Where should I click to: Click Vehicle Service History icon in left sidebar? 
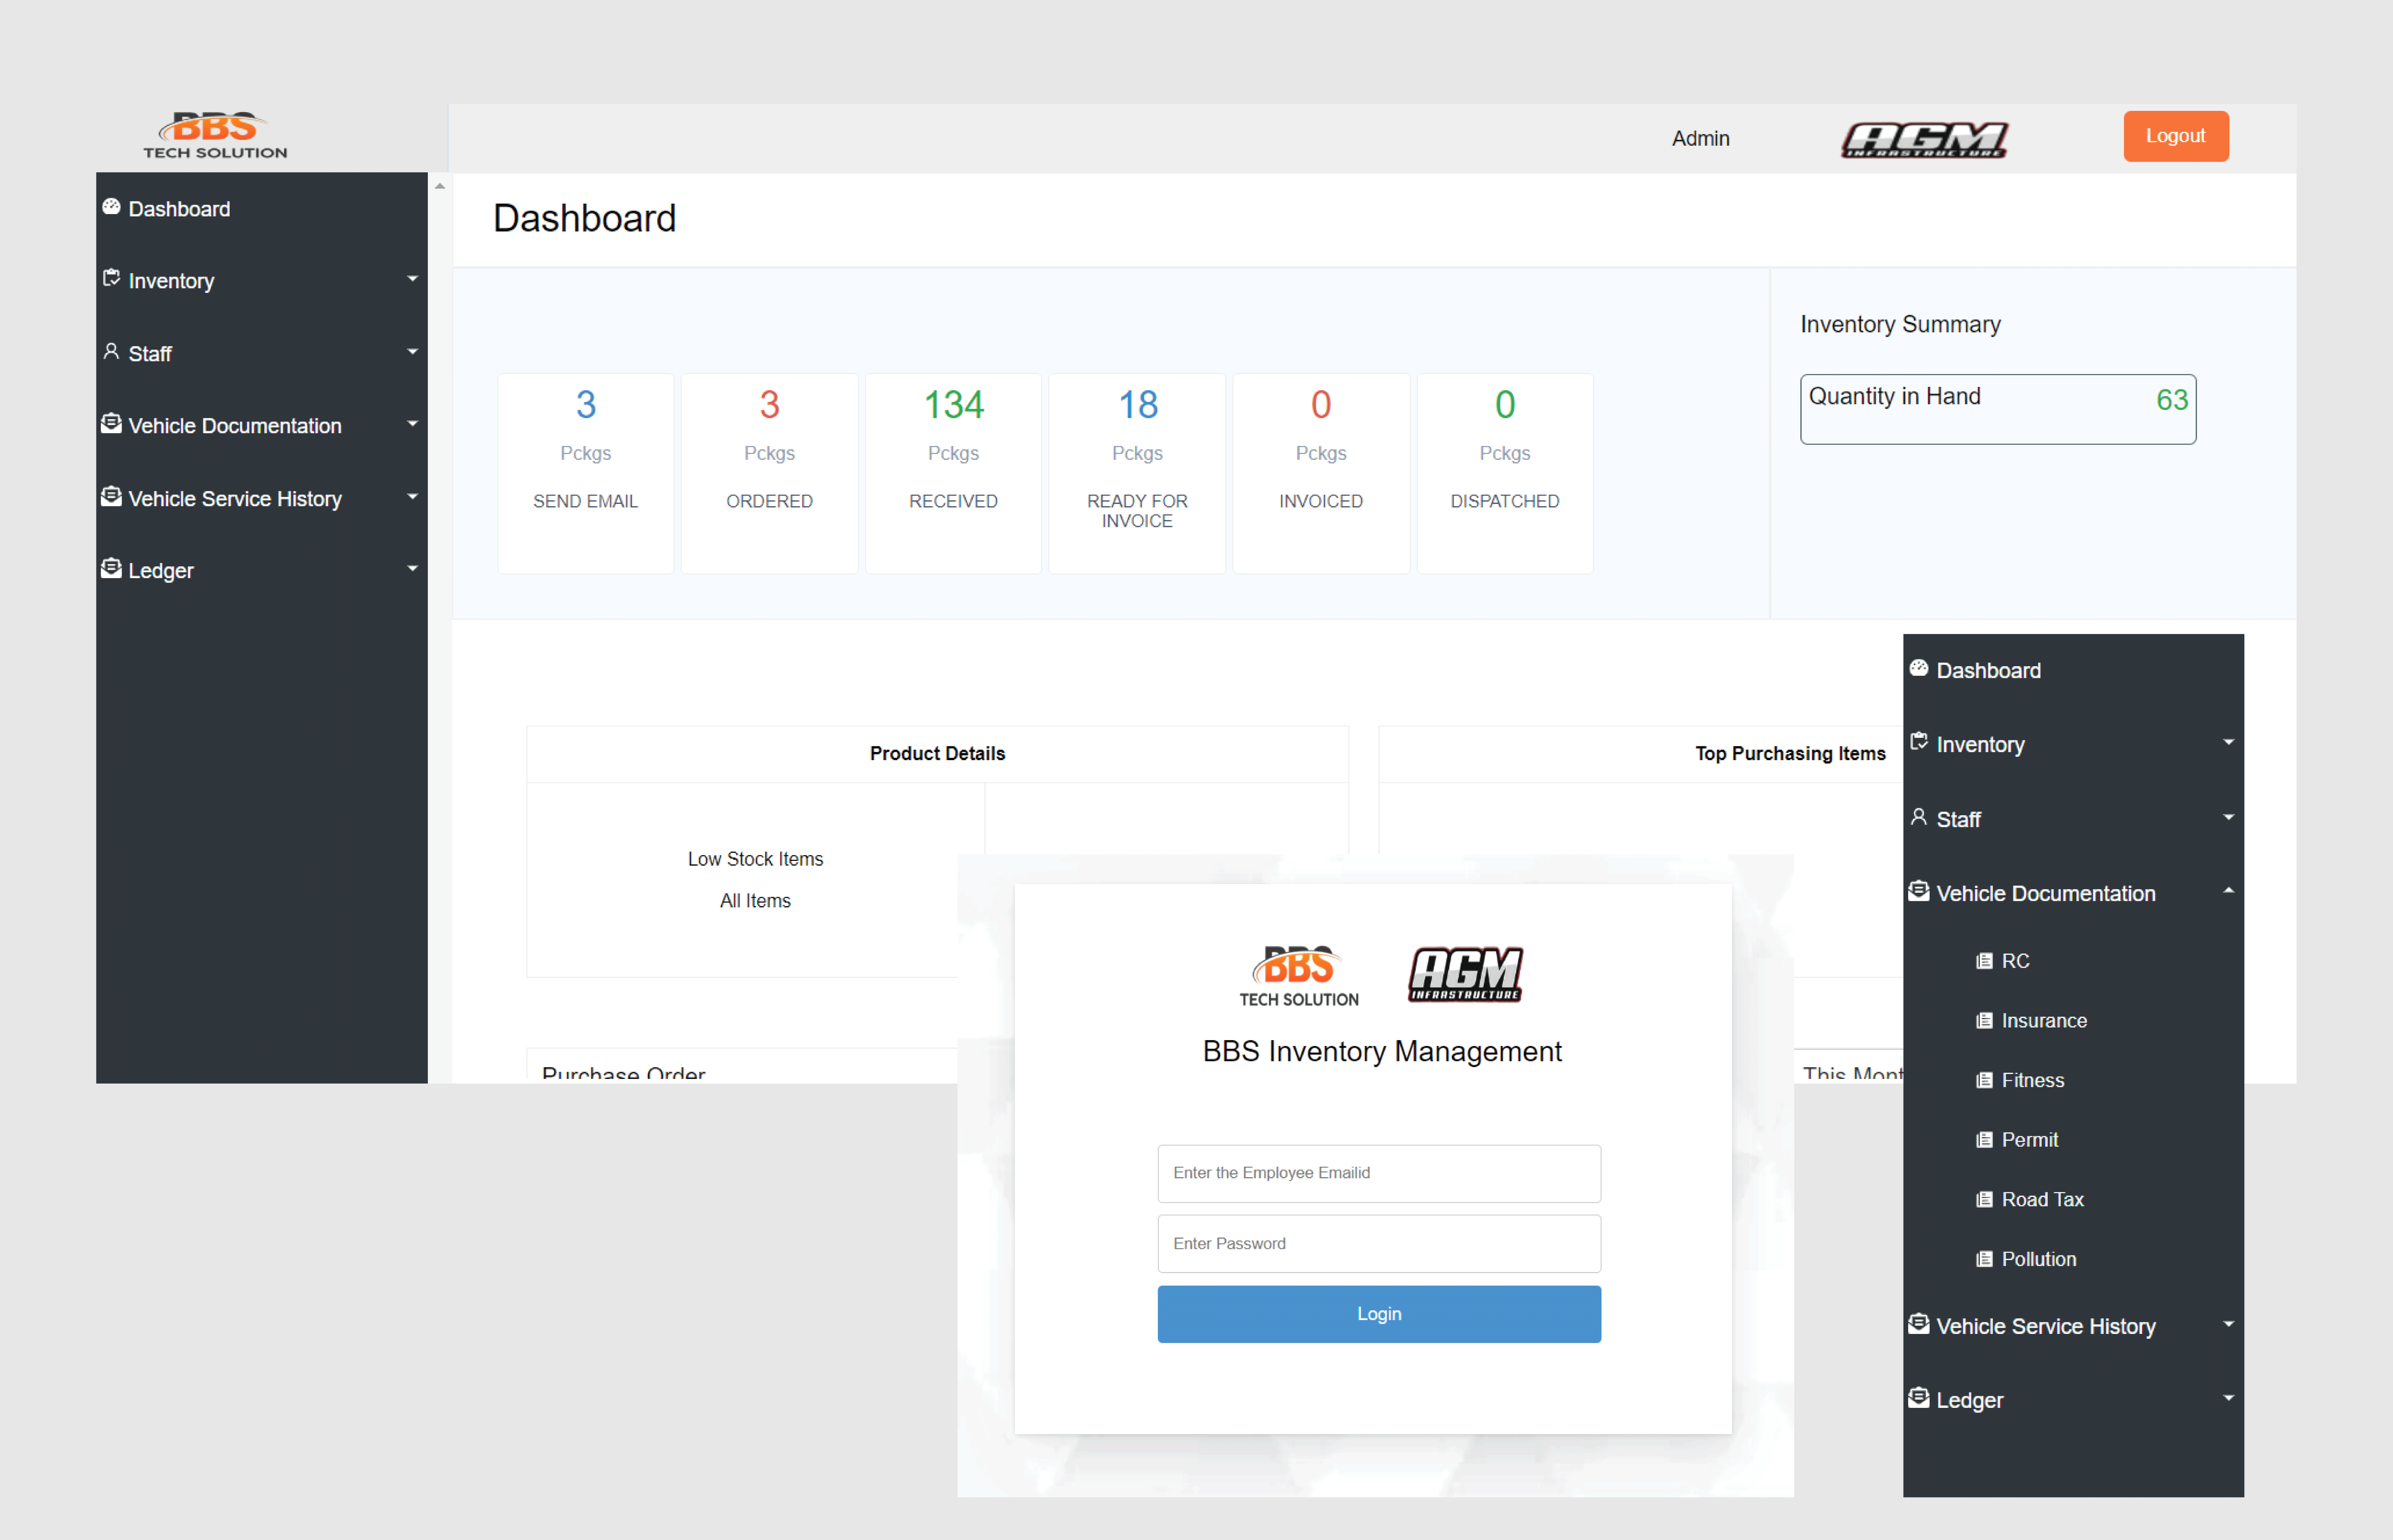(x=111, y=496)
